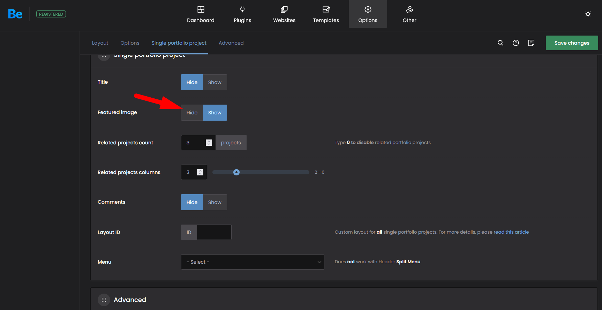Screen dimensions: 602x310
Task: Click the Save changes button
Action: (572, 43)
